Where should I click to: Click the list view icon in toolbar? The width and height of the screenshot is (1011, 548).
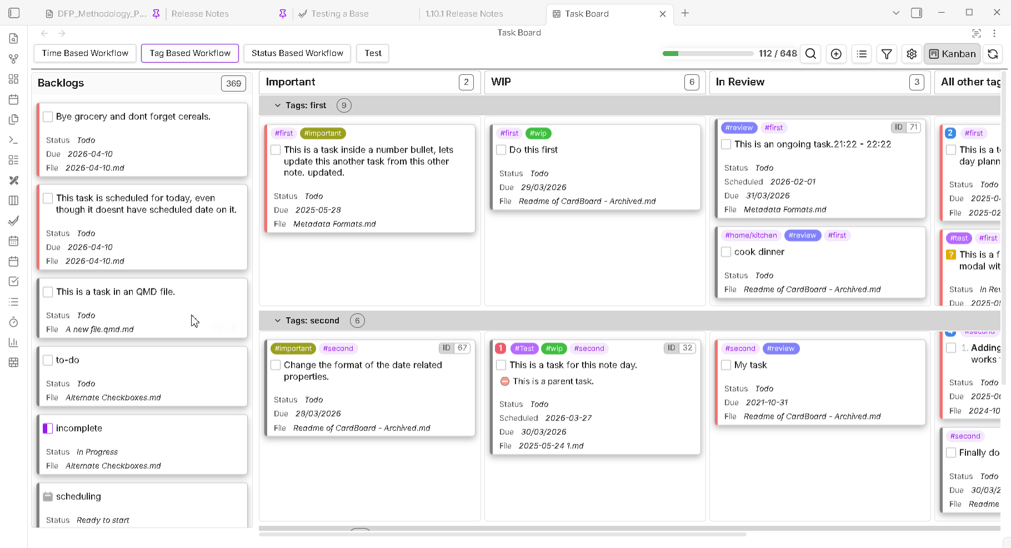862,54
